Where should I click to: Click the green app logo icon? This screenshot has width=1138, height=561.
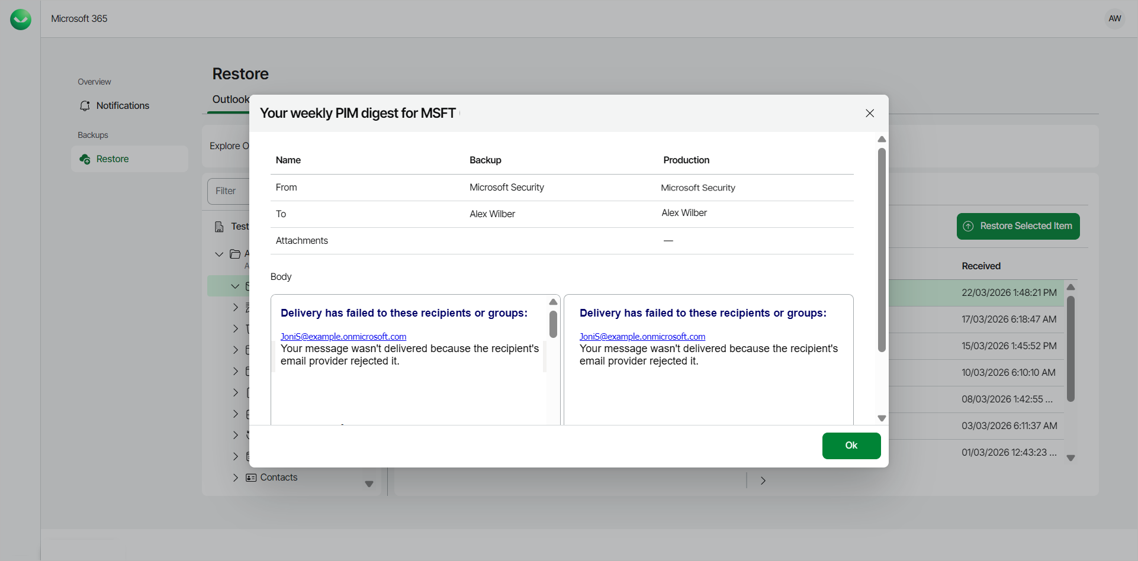tap(21, 20)
